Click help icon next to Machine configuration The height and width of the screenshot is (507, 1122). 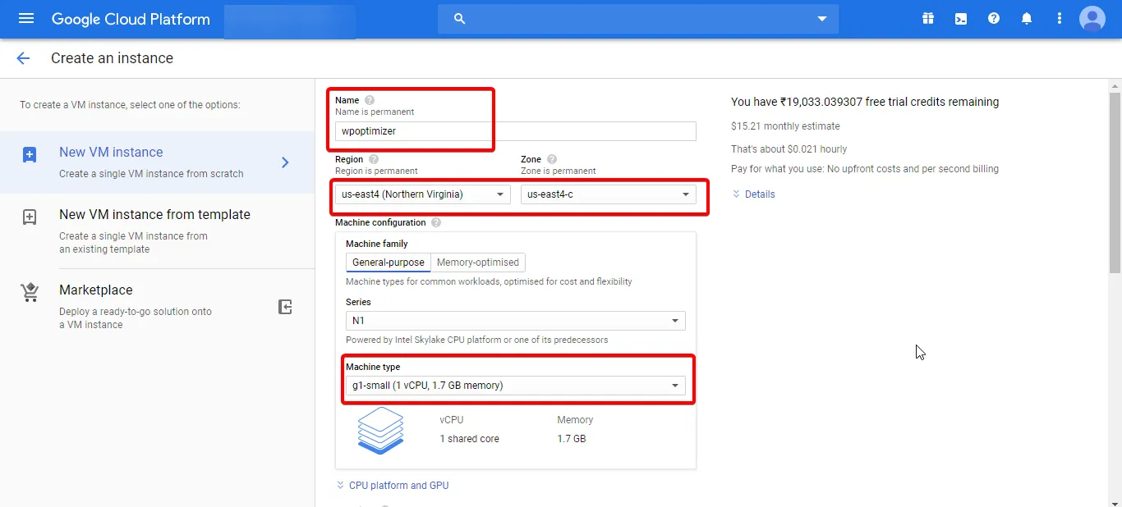[436, 222]
